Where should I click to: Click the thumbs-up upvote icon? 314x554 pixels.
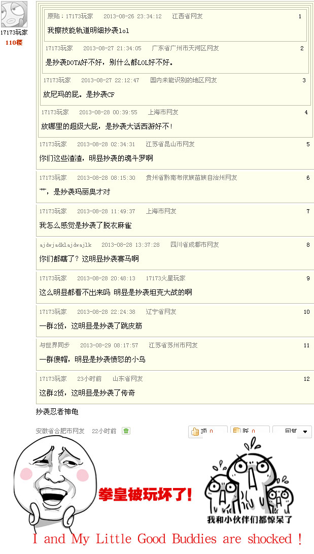coord(195,432)
